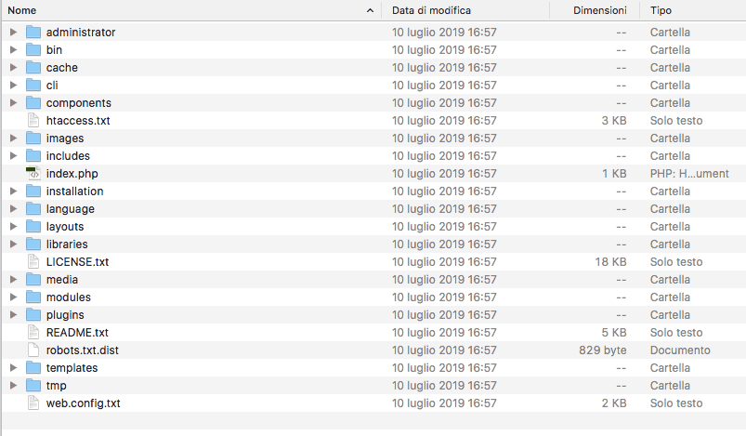Select the media folder name

coord(61,280)
